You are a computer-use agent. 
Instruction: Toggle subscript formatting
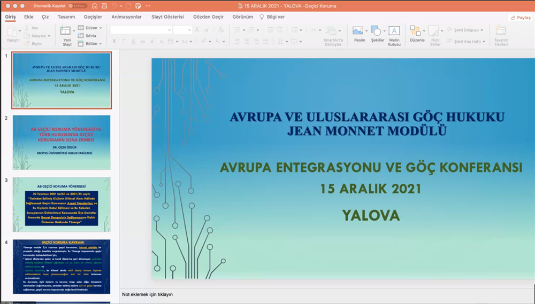[161, 41]
